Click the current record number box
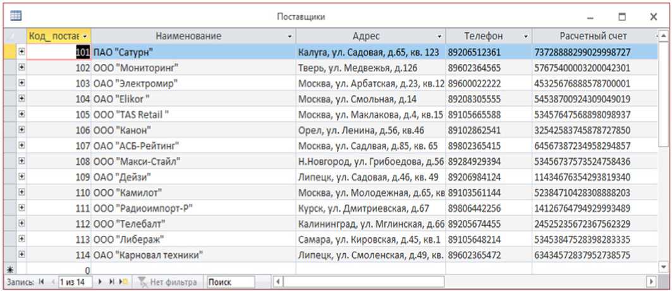 (x=75, y=282)
